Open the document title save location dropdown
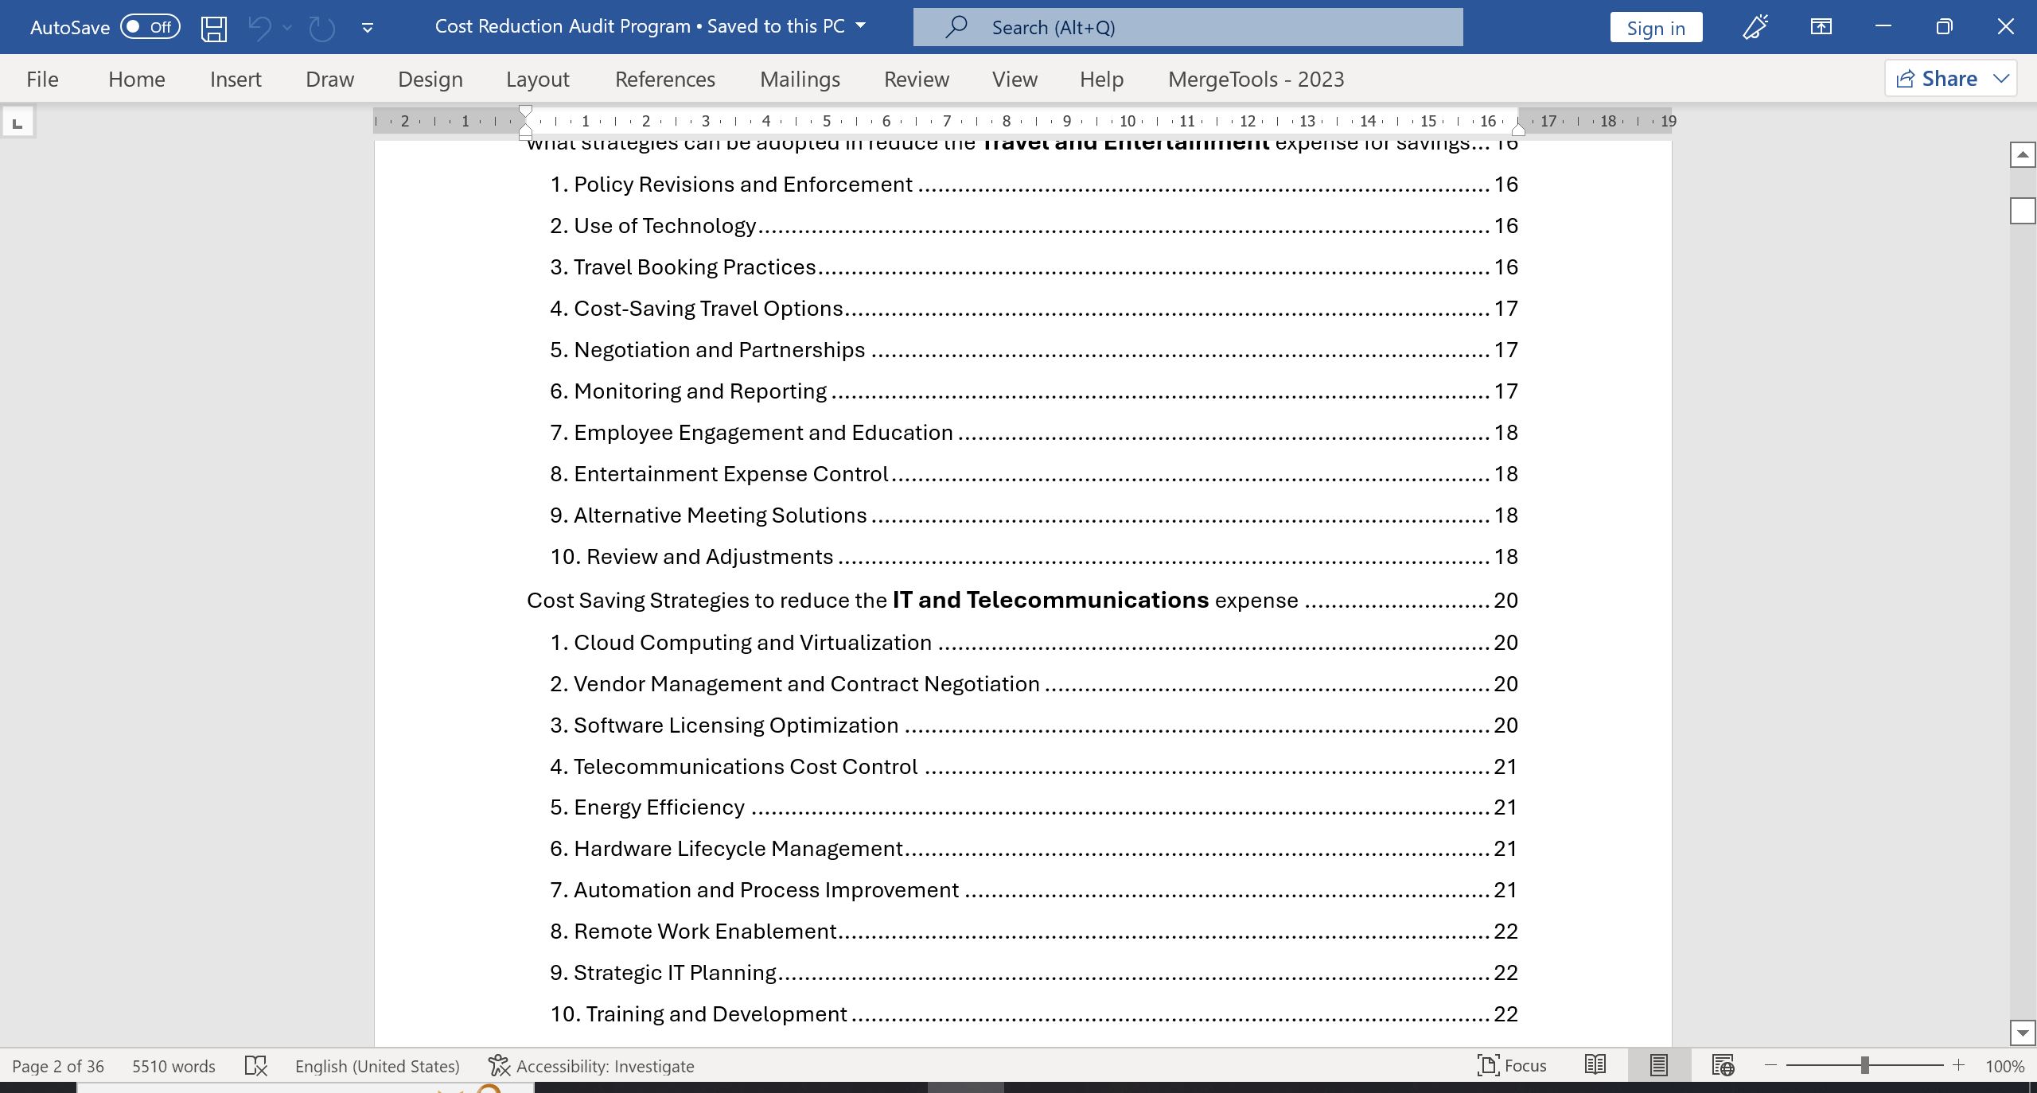2037x1093 pixels. [x=860, y=25]
